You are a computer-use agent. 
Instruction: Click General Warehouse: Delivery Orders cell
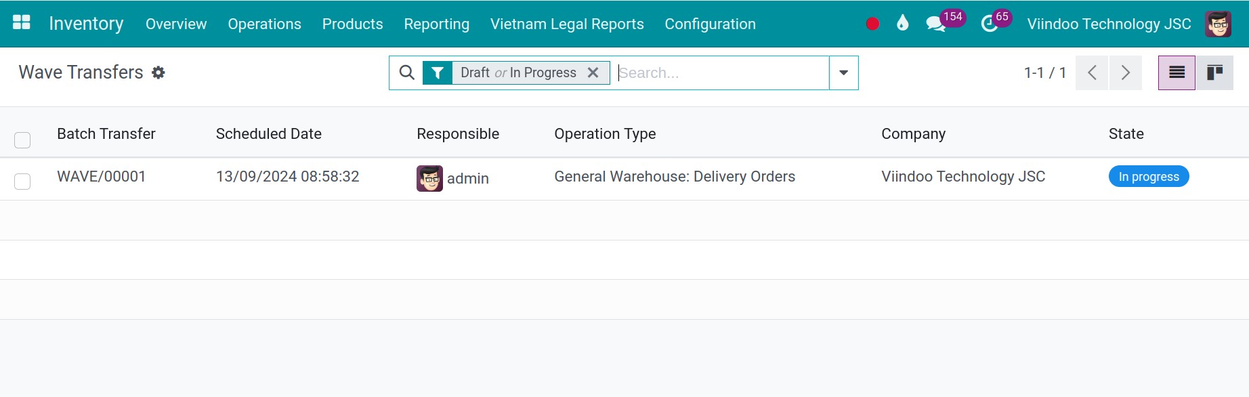pos(675,177)
